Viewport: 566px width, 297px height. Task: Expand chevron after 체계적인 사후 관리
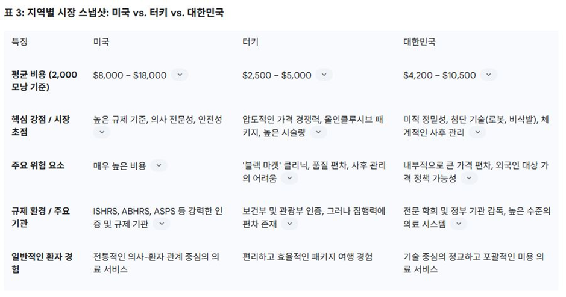click(x=477, y=132)
